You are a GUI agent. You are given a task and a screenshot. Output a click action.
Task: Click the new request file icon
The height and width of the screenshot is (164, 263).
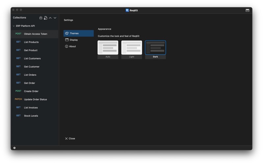45,18
